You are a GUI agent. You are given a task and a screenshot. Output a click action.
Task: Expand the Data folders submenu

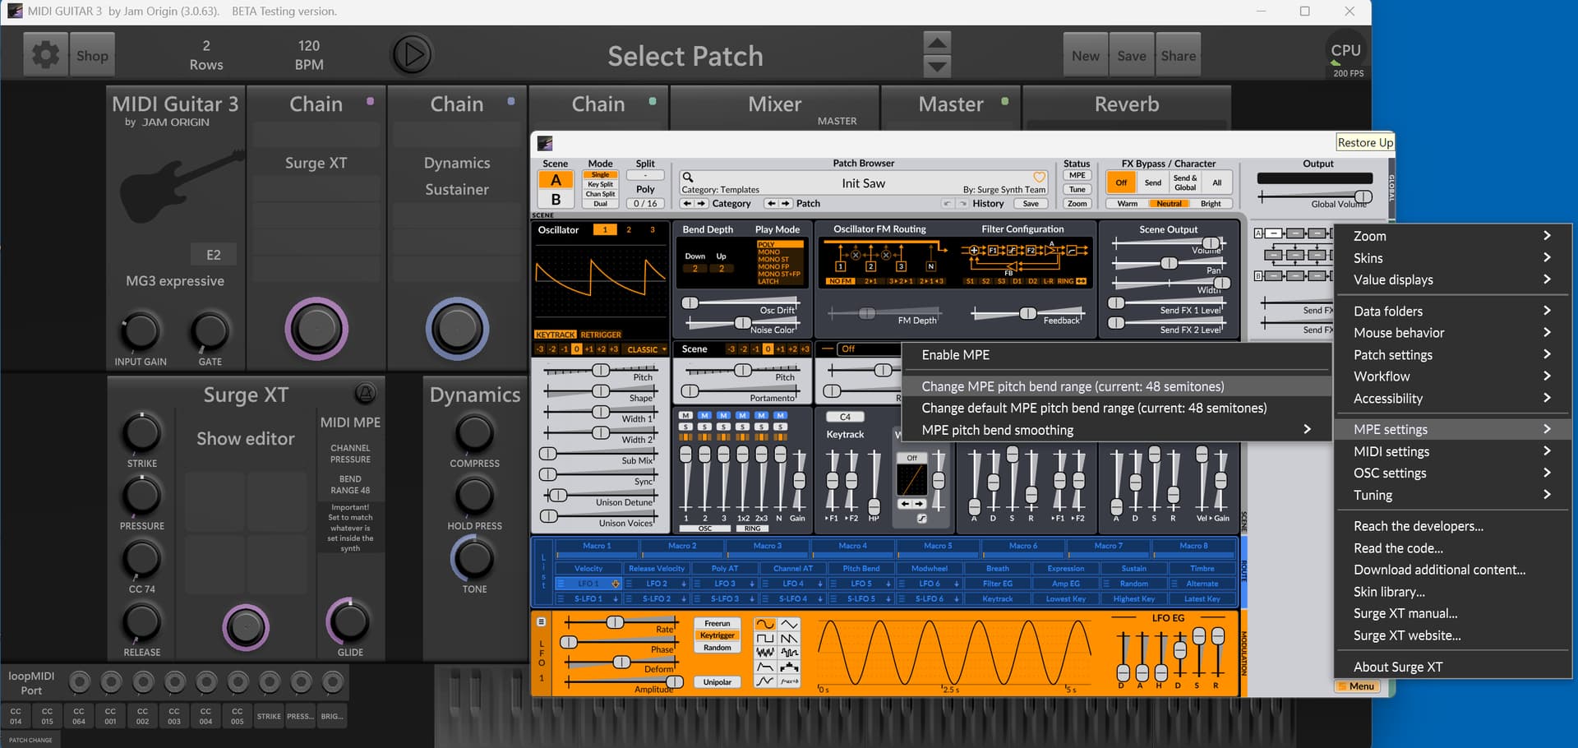(x=1453, y=311)
